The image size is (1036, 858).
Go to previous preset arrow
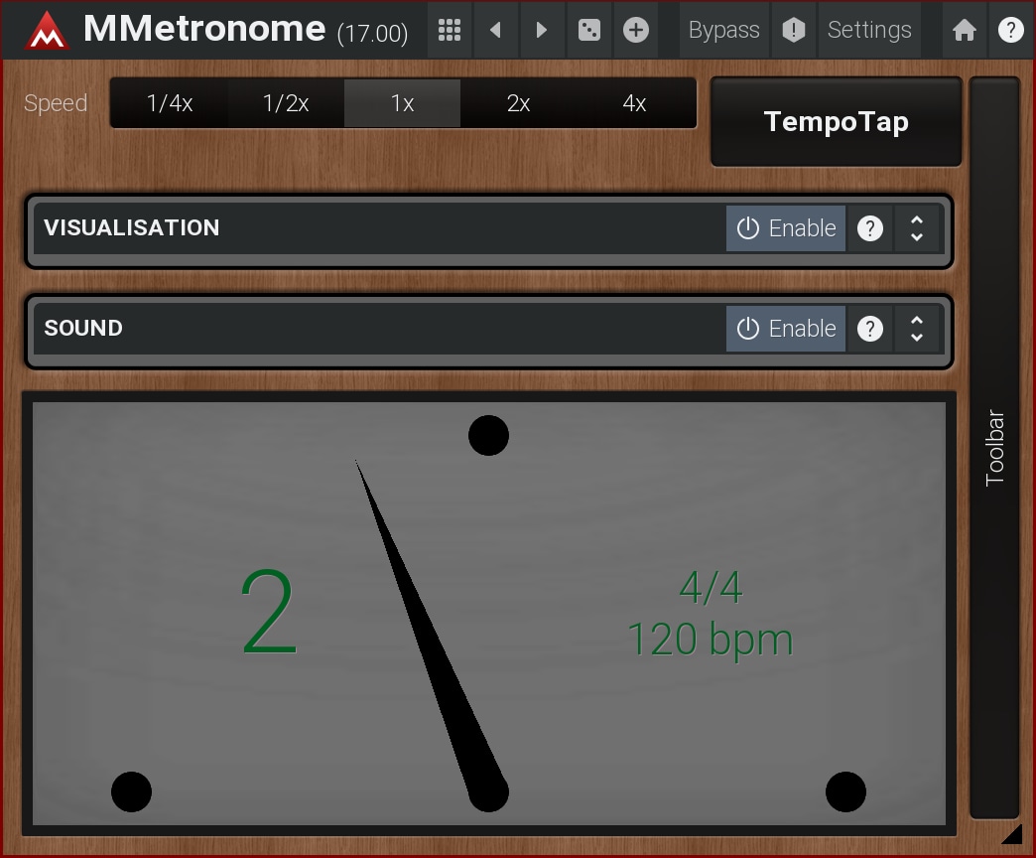[x=495, y=31]
